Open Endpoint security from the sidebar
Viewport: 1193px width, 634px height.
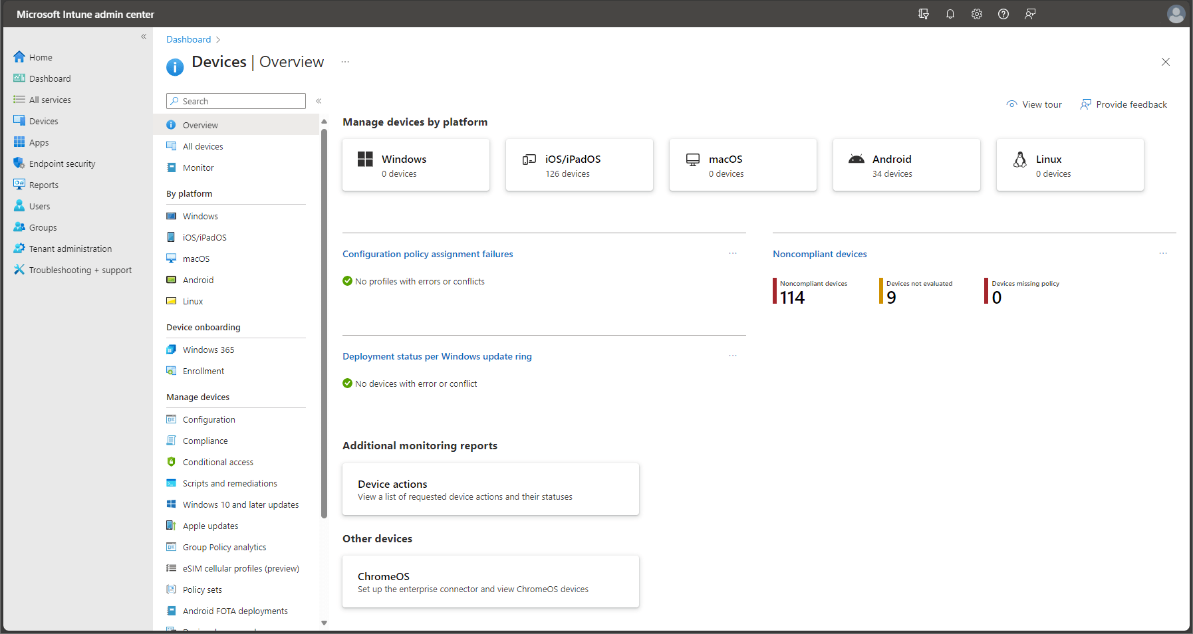point(62,163)
